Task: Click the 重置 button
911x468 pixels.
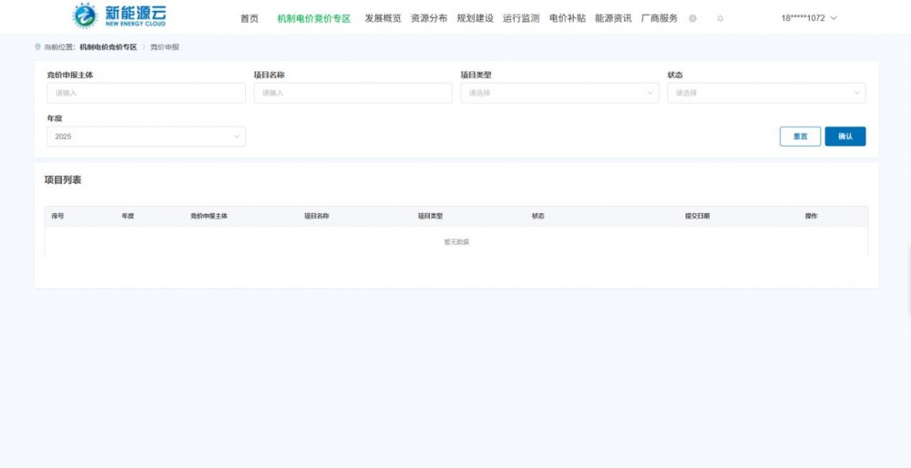Action: tap(800, 137)
